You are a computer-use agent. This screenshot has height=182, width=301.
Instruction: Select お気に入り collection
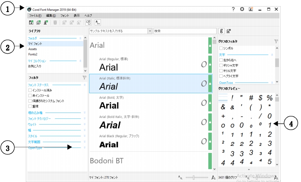tap(35, 66)
